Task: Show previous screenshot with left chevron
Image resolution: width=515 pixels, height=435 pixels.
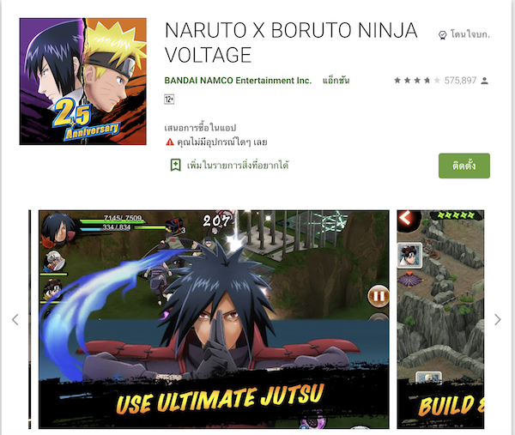Action: tap(15, 319)
